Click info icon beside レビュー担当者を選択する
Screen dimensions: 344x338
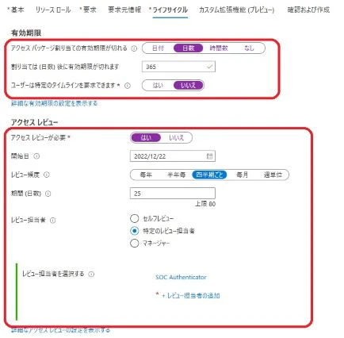[x=91, y=274]
